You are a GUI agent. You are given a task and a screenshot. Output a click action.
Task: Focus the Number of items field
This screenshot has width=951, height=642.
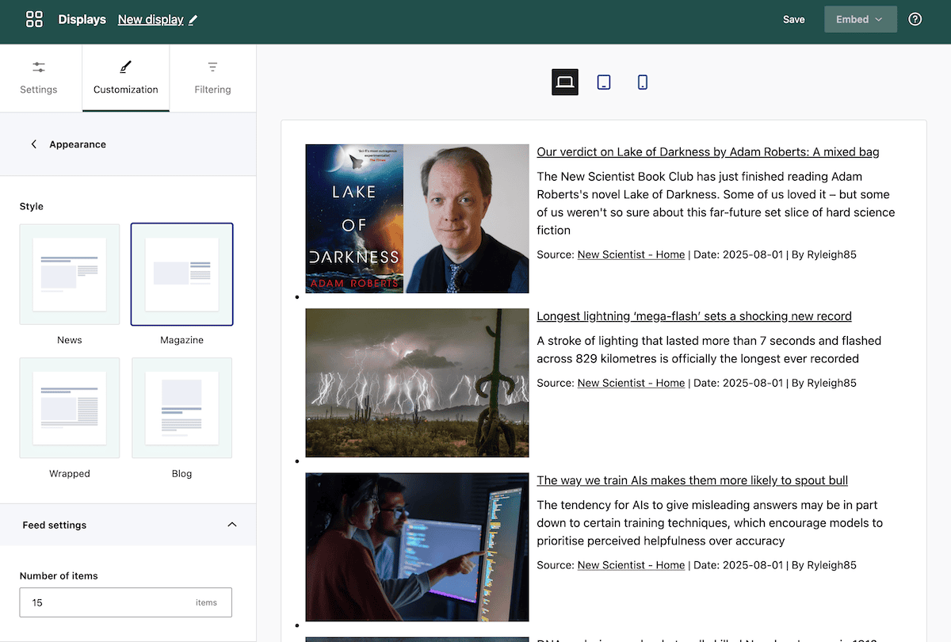pyautogui.click(x=126, y=602)
